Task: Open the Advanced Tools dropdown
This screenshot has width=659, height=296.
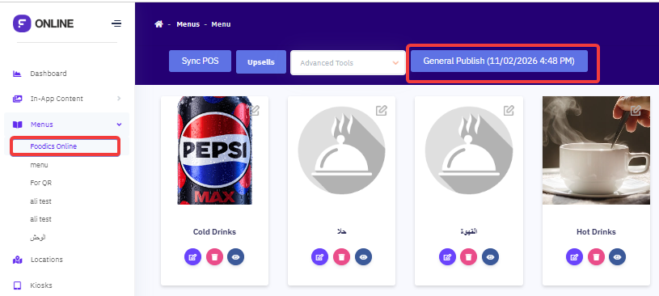Action: 348,63
